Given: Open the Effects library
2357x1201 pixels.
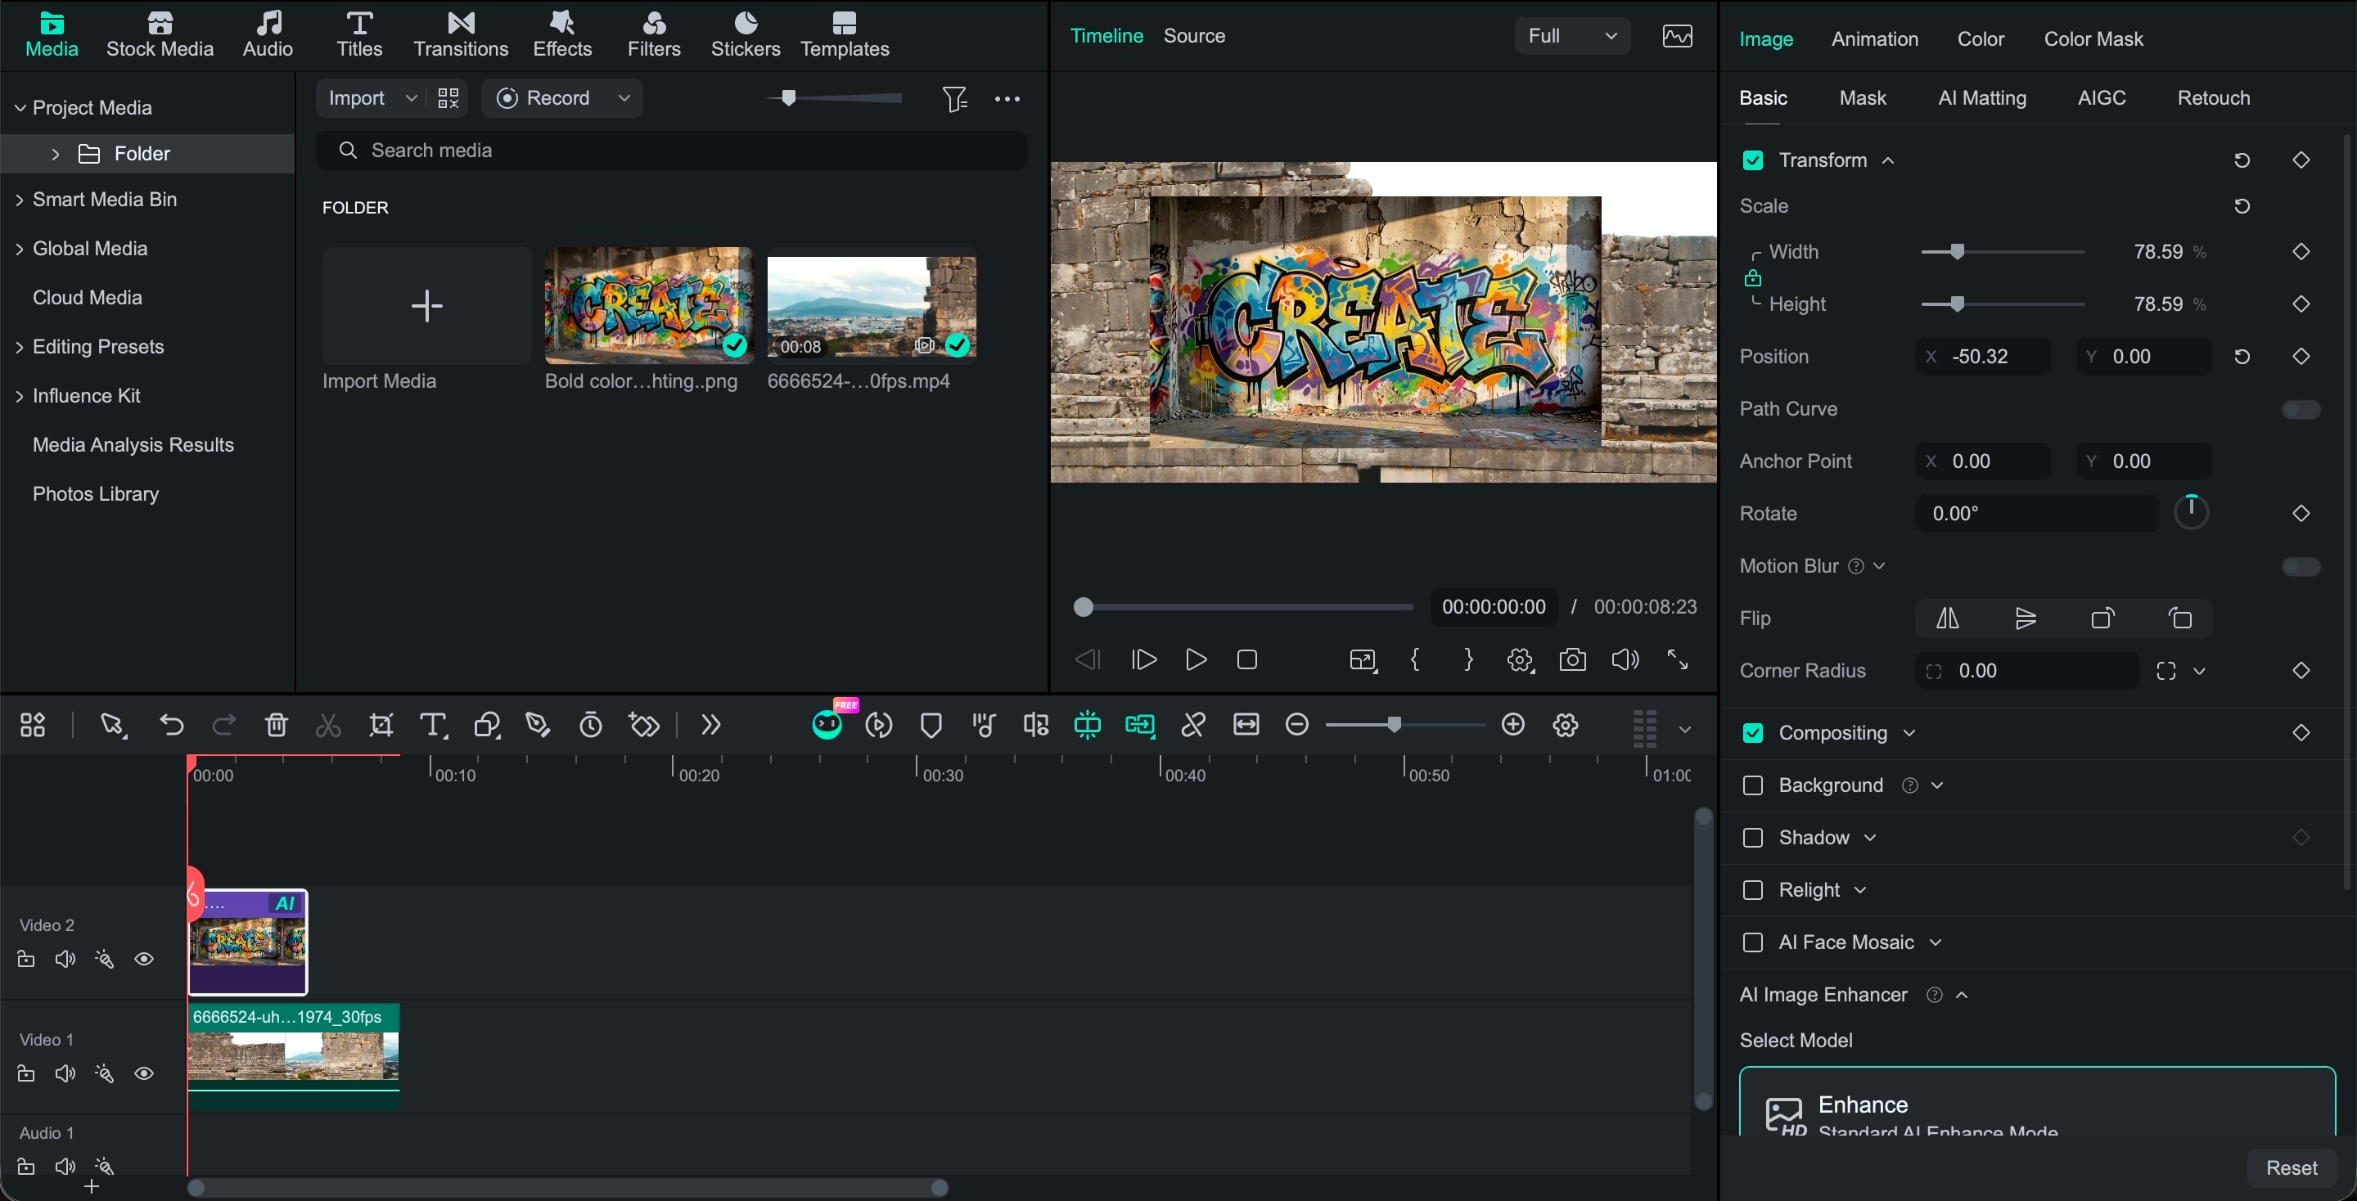Looking at the screenshot, I should pyautogui.click(x=561, y=34).
